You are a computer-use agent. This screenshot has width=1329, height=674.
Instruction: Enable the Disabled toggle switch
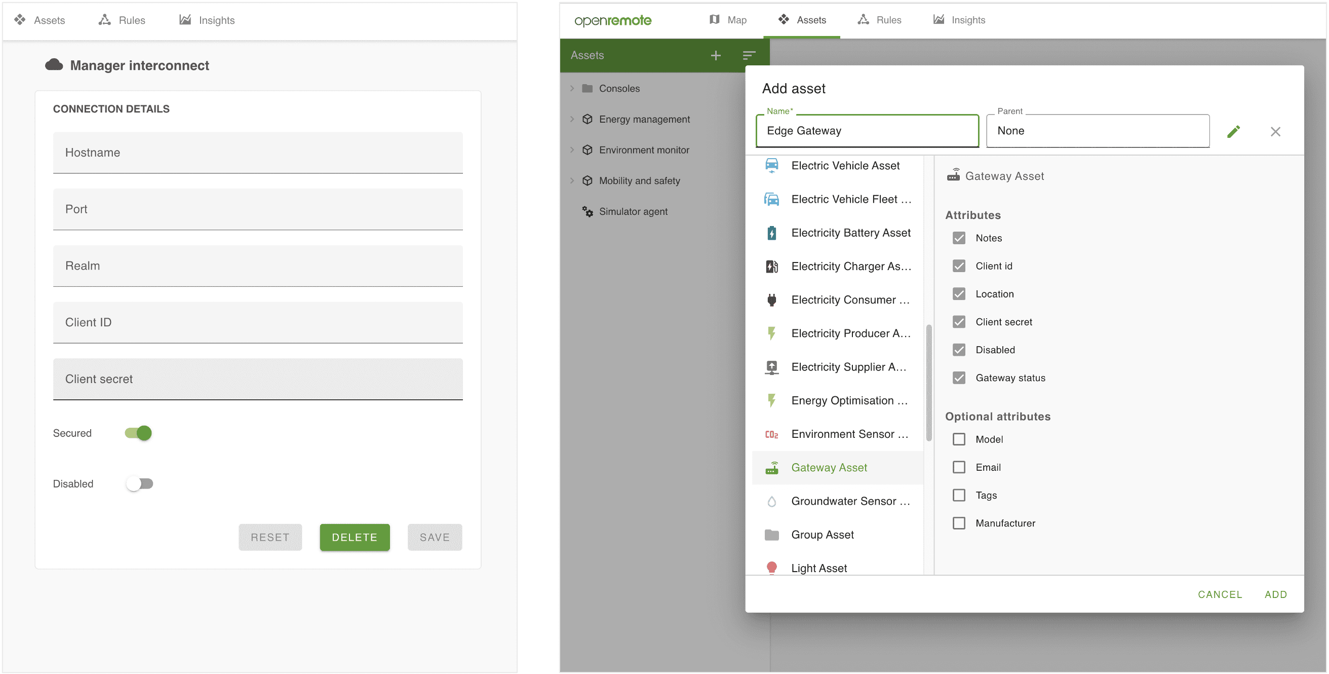139,483
